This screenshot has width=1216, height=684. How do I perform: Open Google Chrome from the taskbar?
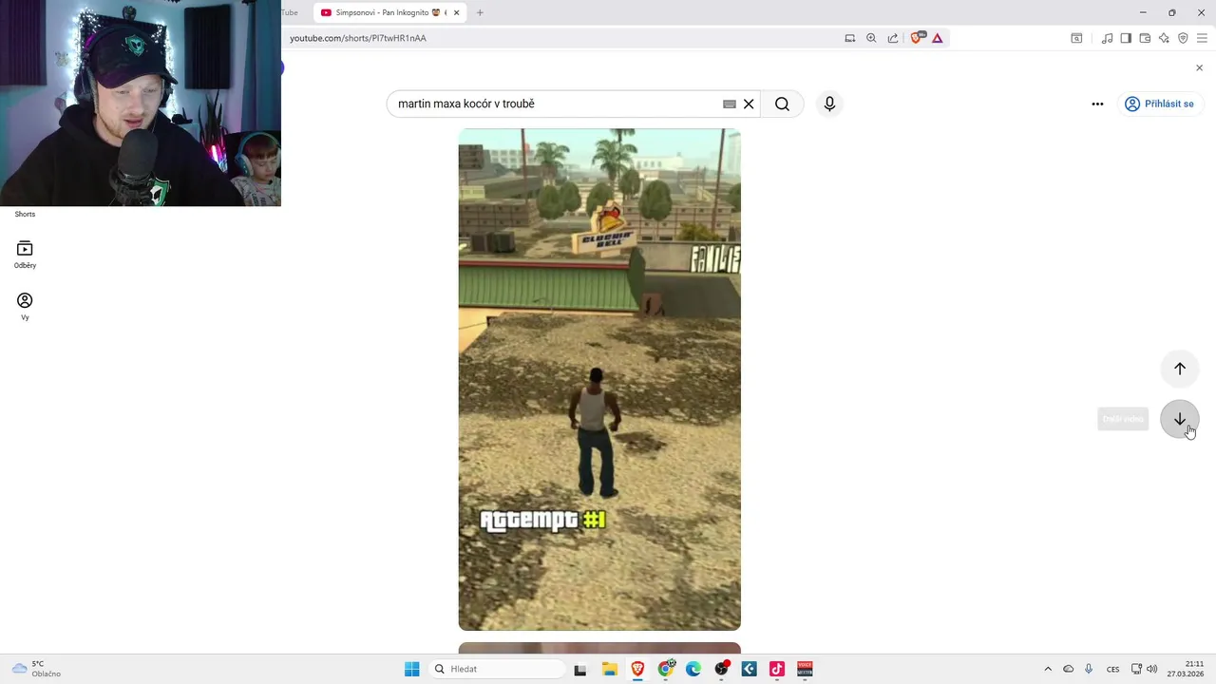[x=666, y=669]
